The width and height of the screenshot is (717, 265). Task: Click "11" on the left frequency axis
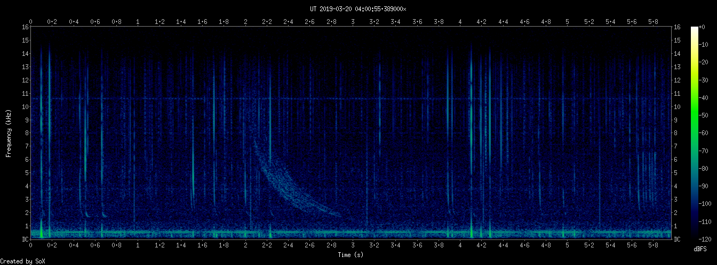(x=25, y=94)
